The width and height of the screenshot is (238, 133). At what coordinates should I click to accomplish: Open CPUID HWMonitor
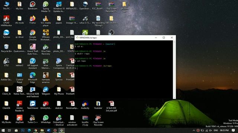point(6,21)
